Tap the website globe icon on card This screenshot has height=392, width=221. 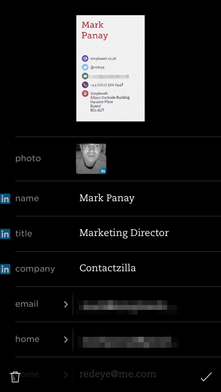(85, 58)
